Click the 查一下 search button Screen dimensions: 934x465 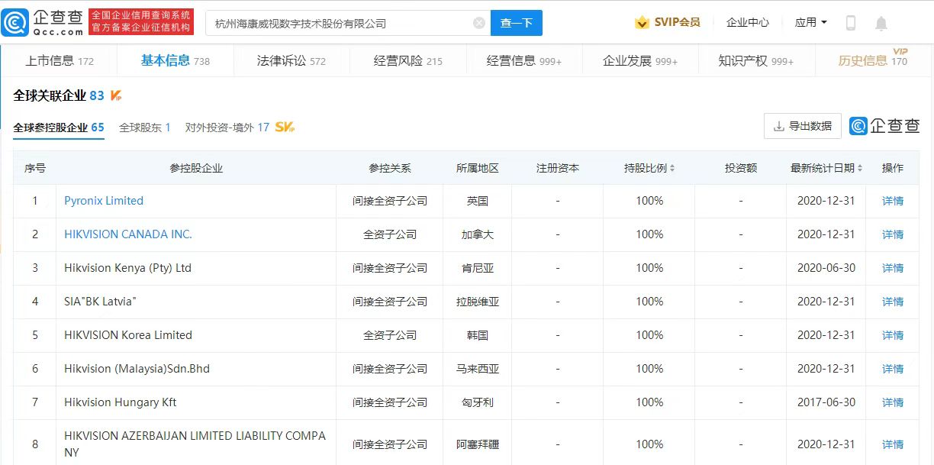[517, 23]
